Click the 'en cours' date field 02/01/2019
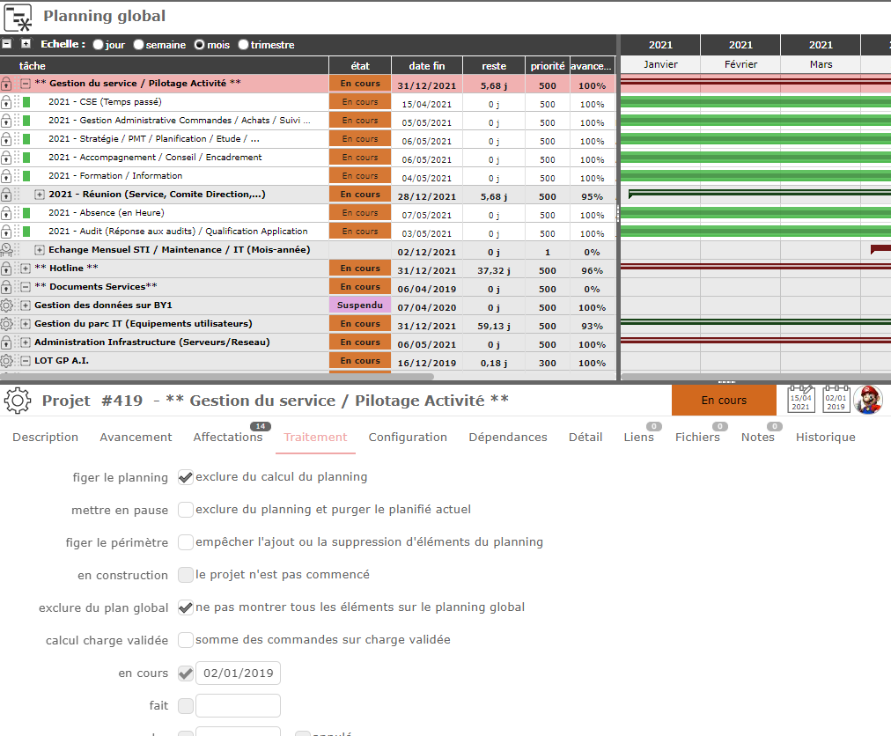The height and width of the screenshot is (736, 891). (238, 673)
